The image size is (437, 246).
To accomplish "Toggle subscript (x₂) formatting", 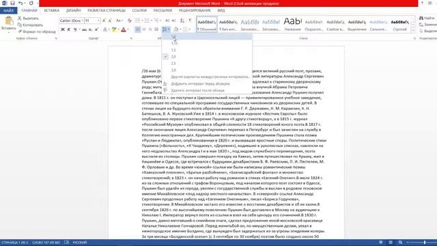I will coord(90,29).
